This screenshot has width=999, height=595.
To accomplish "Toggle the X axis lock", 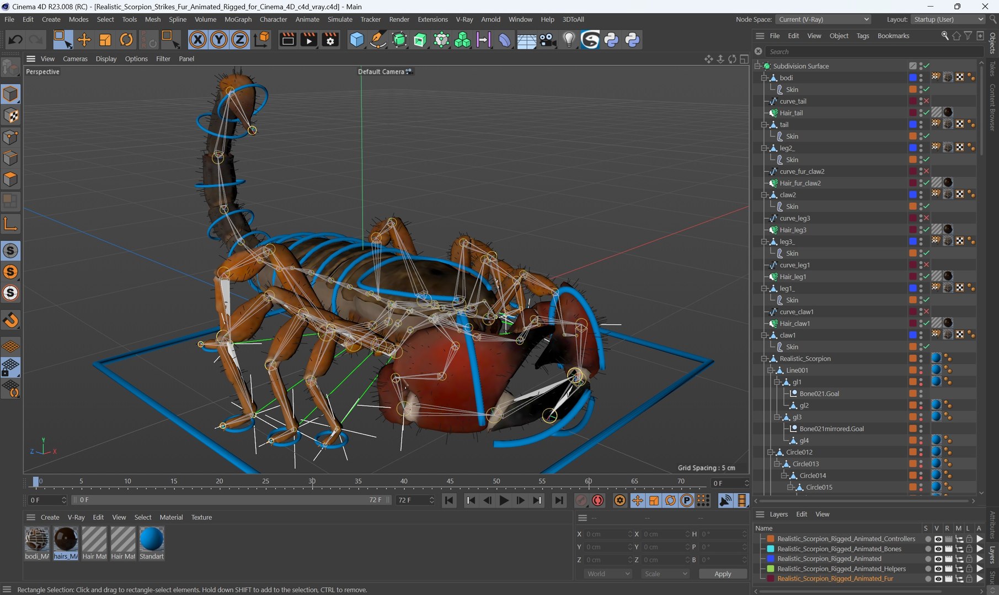I will click(197, 40).
